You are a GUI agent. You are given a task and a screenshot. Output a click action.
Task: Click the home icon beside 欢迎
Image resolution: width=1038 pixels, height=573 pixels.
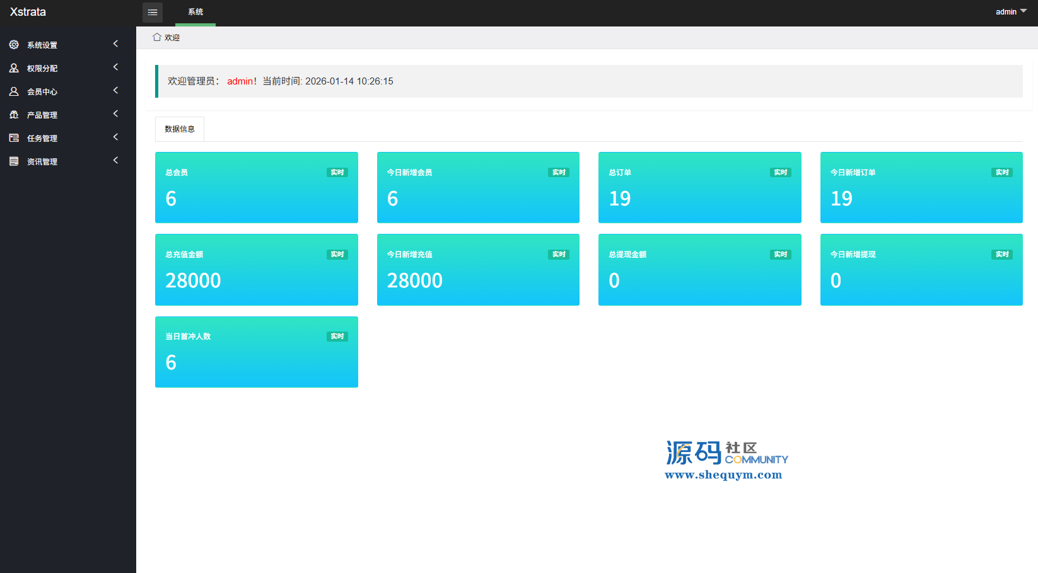[157, 37]
